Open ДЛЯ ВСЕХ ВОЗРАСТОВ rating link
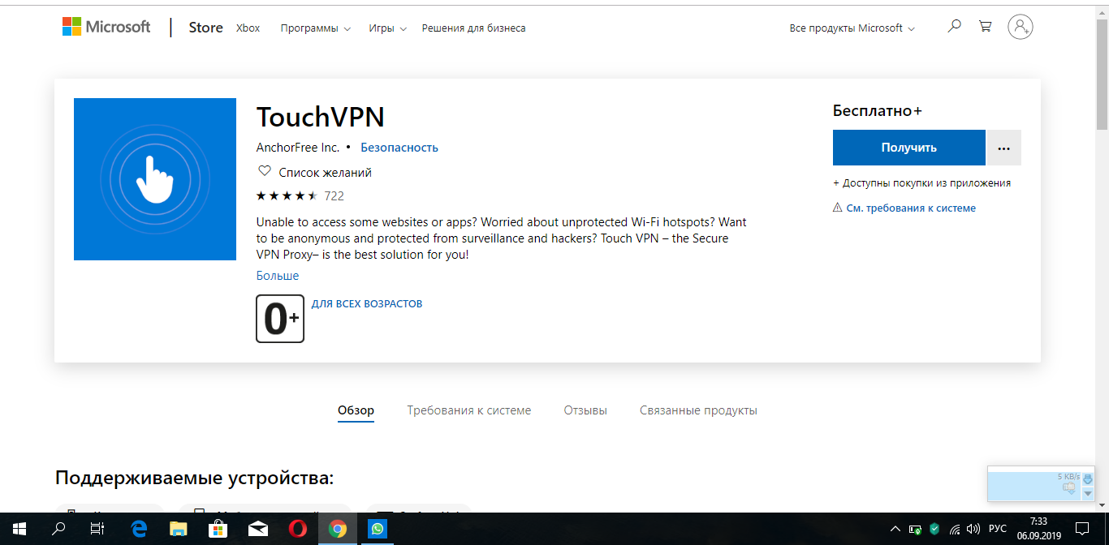Image resolution: width=1109 pixels, height=545 pixels. [x=367, y=304]
